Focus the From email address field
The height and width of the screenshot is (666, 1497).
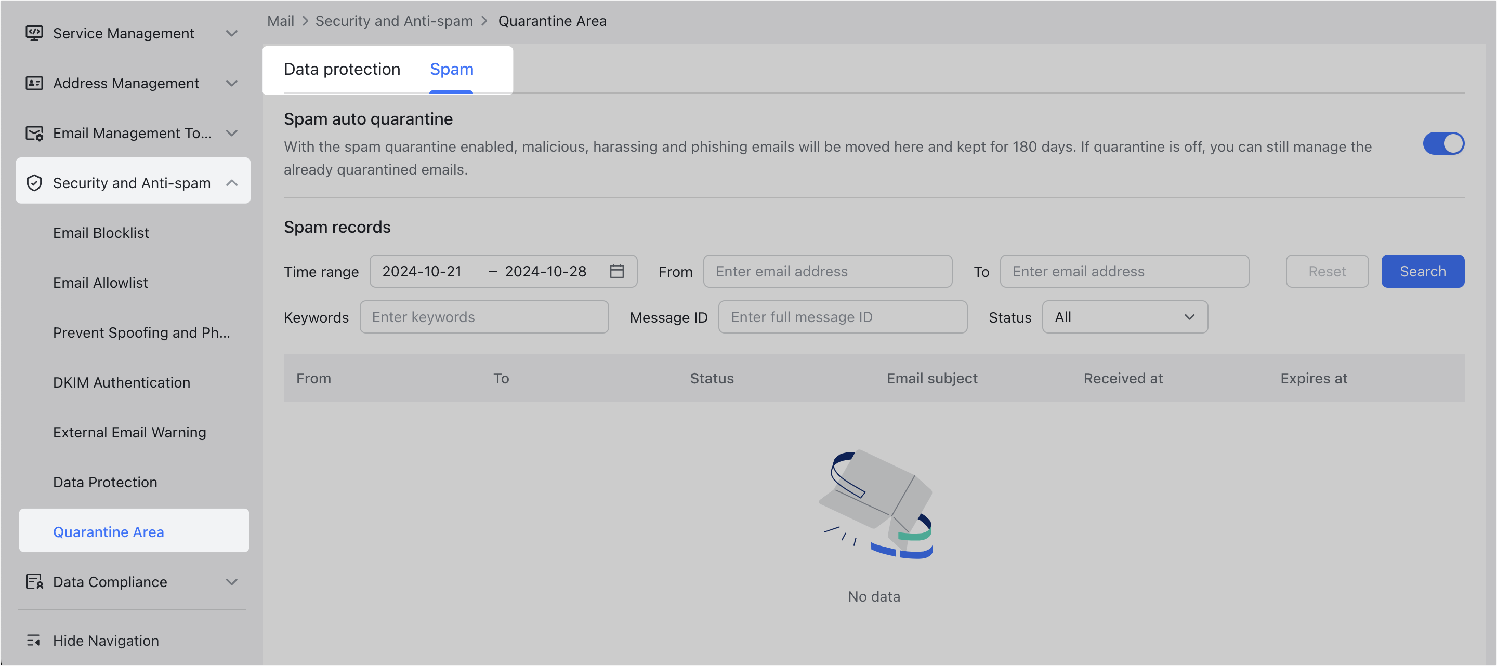pos(828,271)
